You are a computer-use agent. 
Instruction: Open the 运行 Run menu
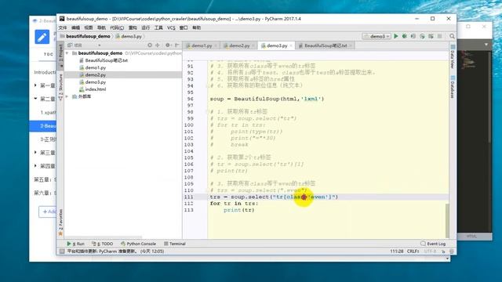pos(145,28)
